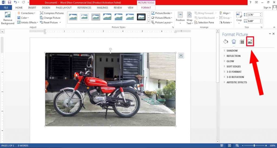The height and width of the screenshot is (148, 277).
Task: Click the Position icon in Arrange
Action: (180, 18)
